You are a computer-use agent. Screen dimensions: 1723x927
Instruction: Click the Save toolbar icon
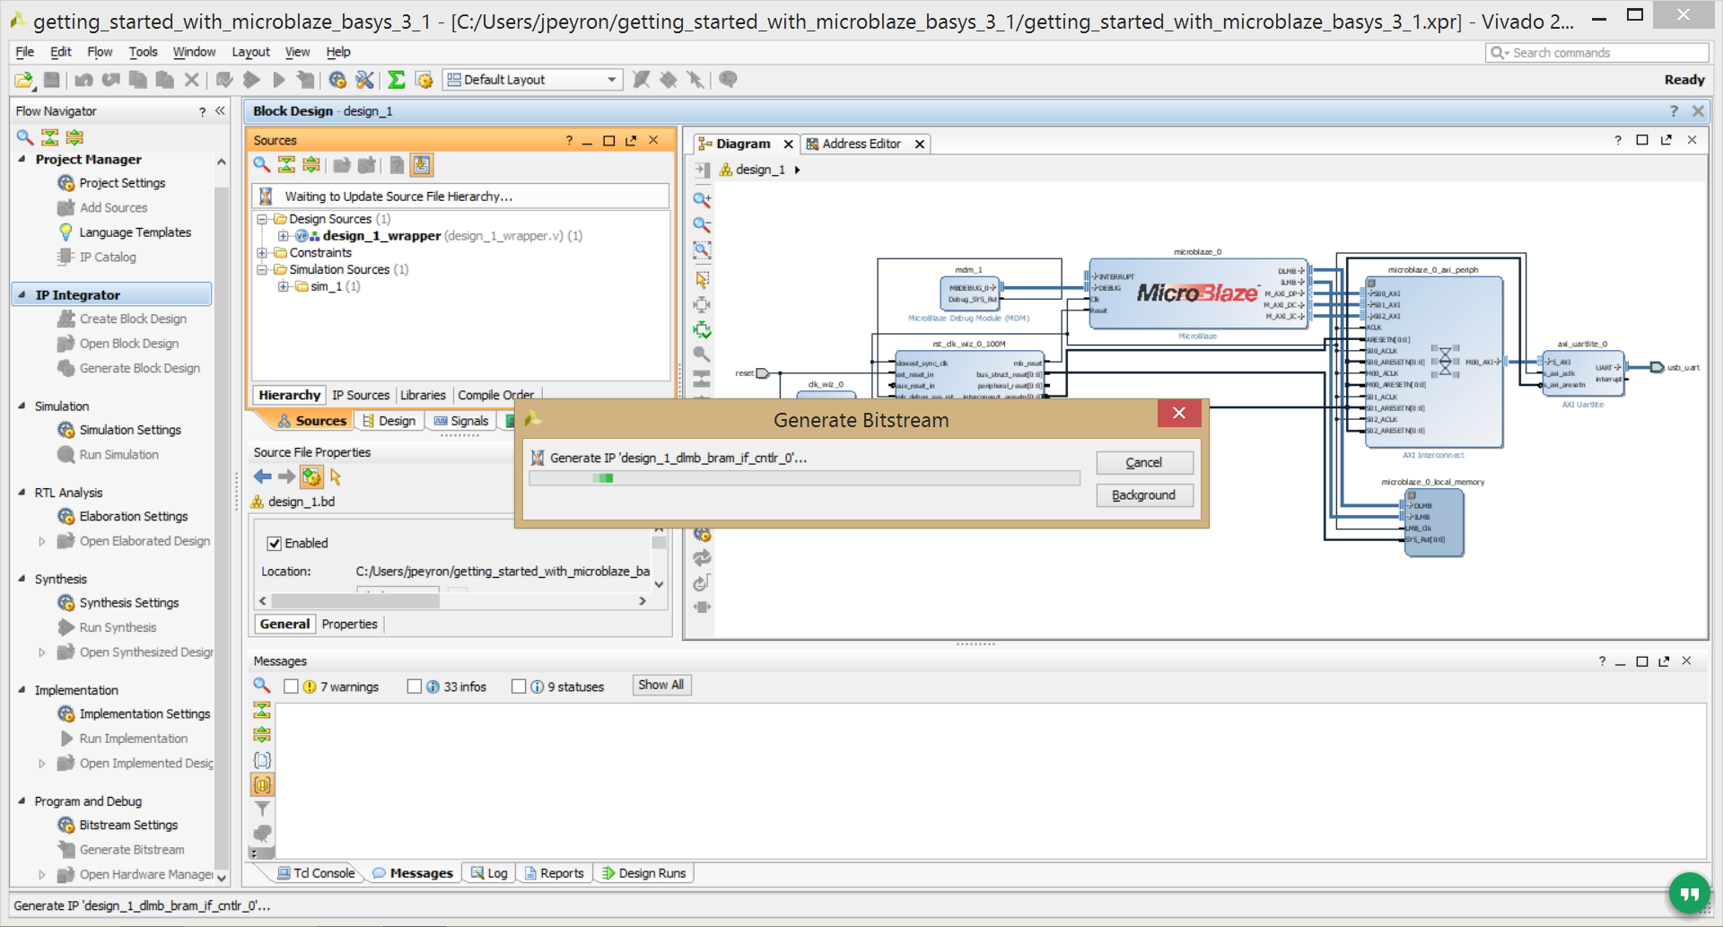52,80
